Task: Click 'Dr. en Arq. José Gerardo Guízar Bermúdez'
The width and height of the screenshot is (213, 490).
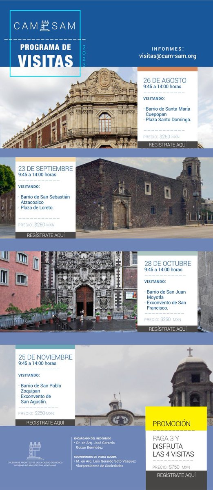Action: [95, 445]
